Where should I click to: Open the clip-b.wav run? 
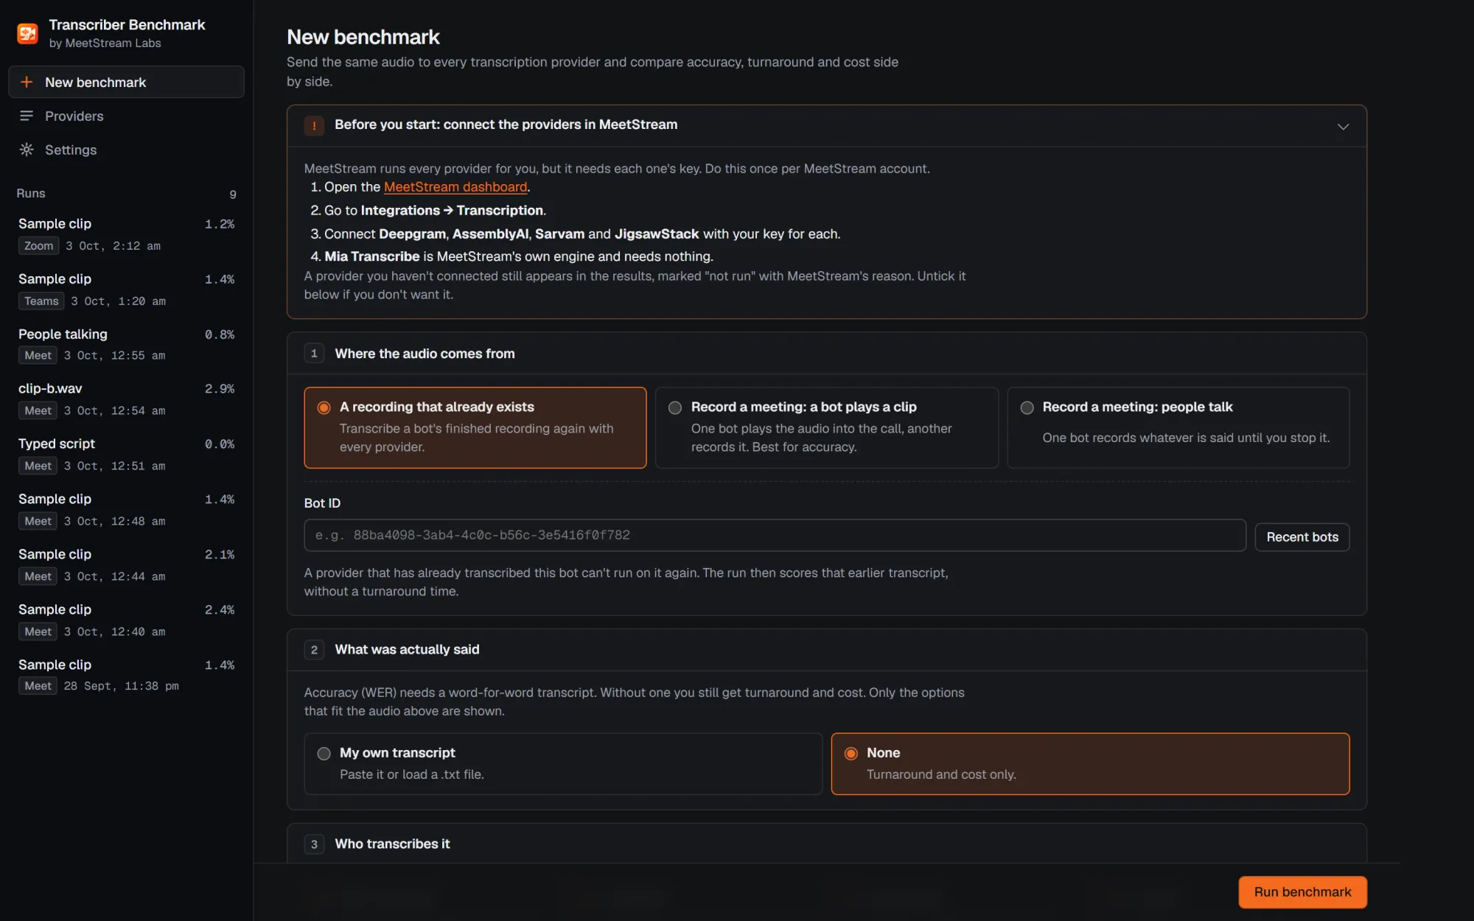[126, 399]
